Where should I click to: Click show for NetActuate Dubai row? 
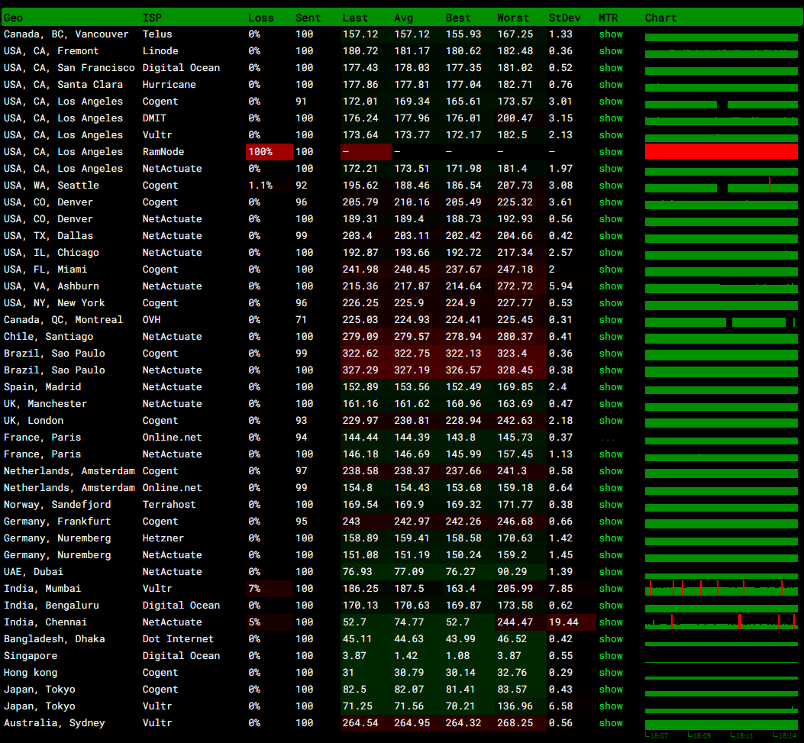click(611, 572)
